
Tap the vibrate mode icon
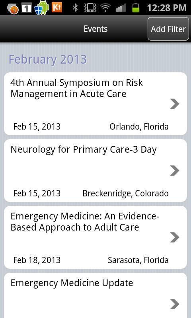tap(90, 8)
